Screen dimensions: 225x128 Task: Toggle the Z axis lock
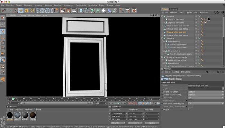(50, 10)
